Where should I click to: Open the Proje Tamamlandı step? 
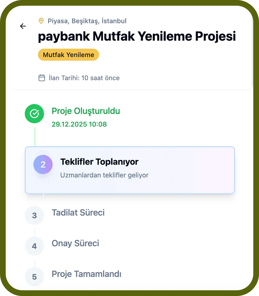(86, 274)
